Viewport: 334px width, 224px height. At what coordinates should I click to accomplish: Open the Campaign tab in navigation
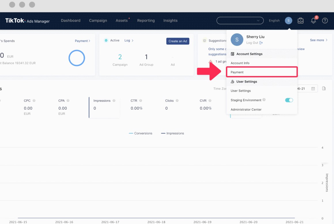pos(98,21)
